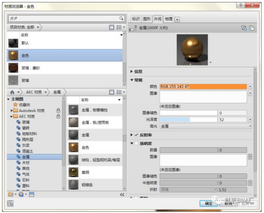Image resolution: width=264 pixels, height=213 pixels.
Task: Click the 取消 button
Action: point(228,203)
